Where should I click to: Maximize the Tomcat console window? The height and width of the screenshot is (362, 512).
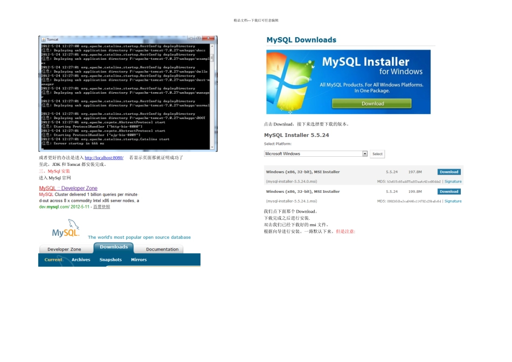click(x=198, y=38)
